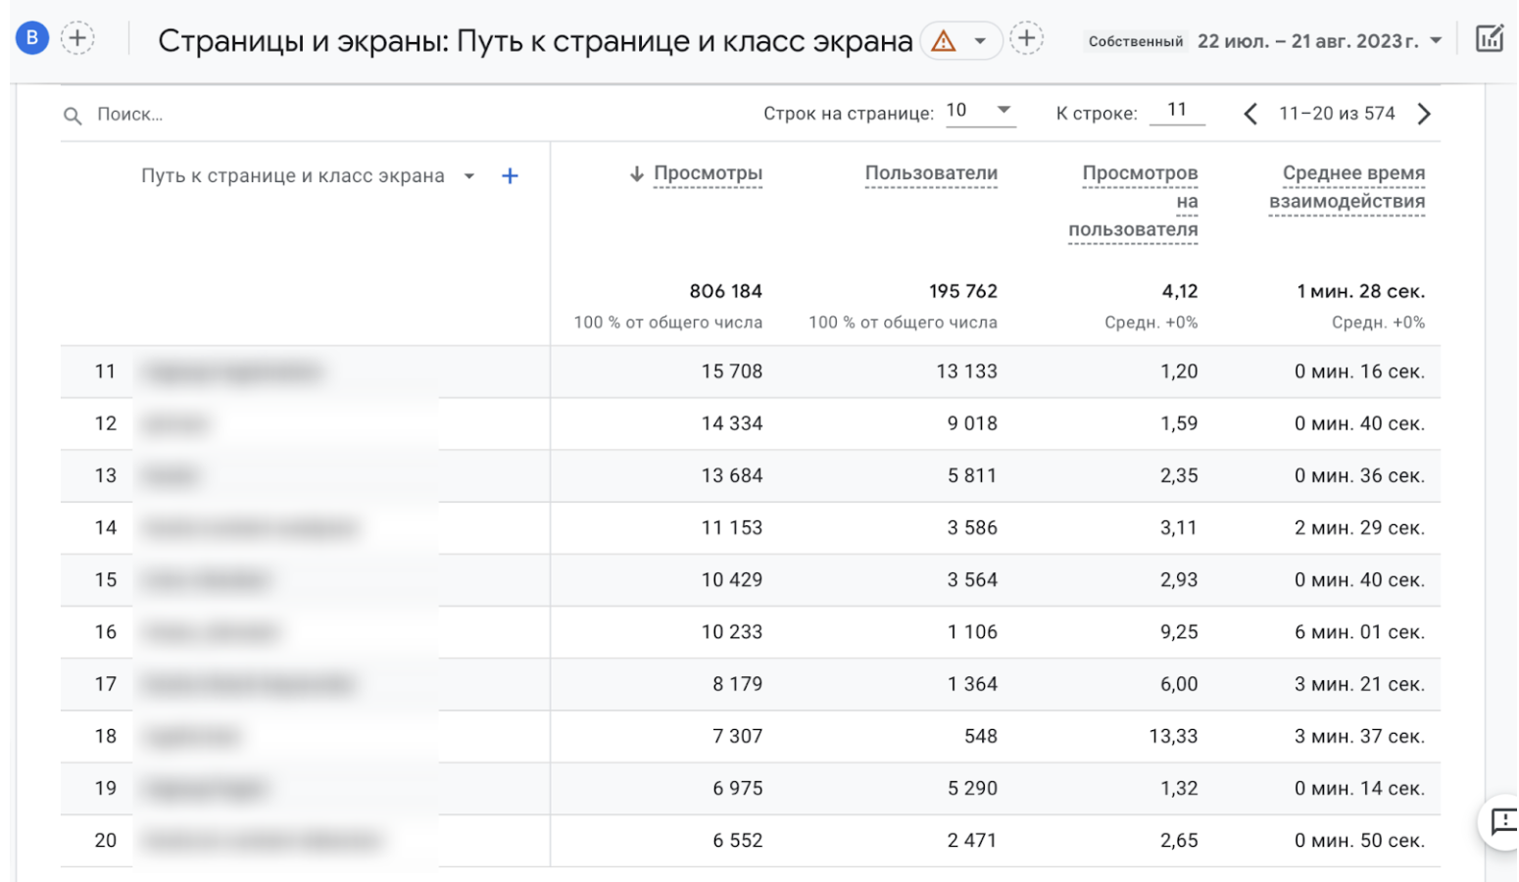Click the plus icon right of report title

1027,40
